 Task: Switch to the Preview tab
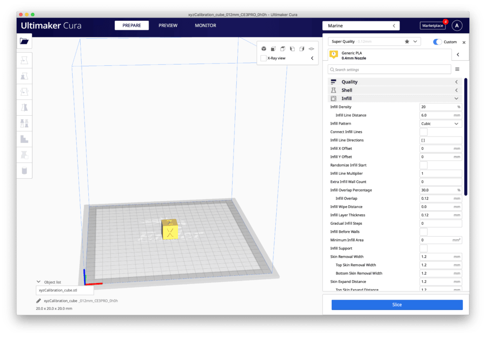[x=168, y=26]
